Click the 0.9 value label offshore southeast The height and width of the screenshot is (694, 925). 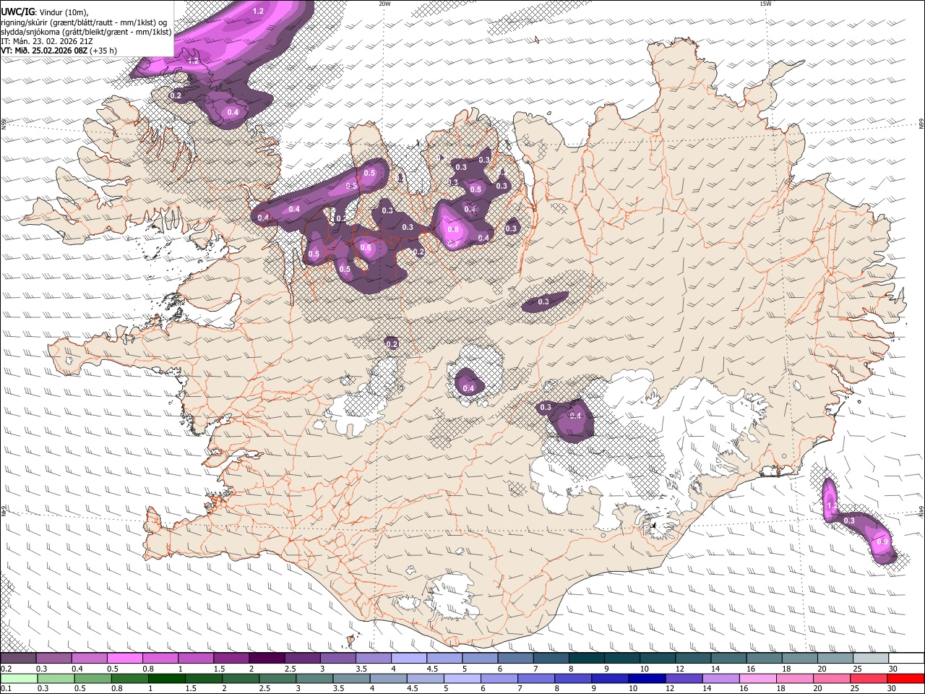point(882,541)
